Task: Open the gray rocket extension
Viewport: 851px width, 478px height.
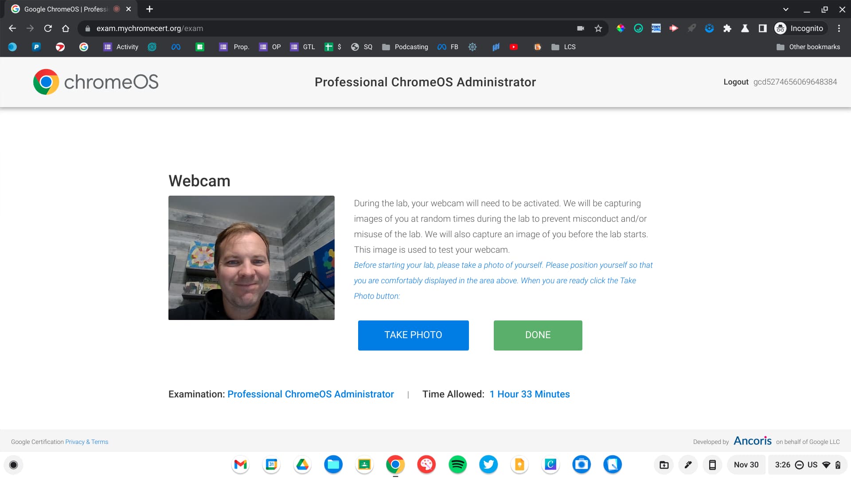Action: point(691,28)
